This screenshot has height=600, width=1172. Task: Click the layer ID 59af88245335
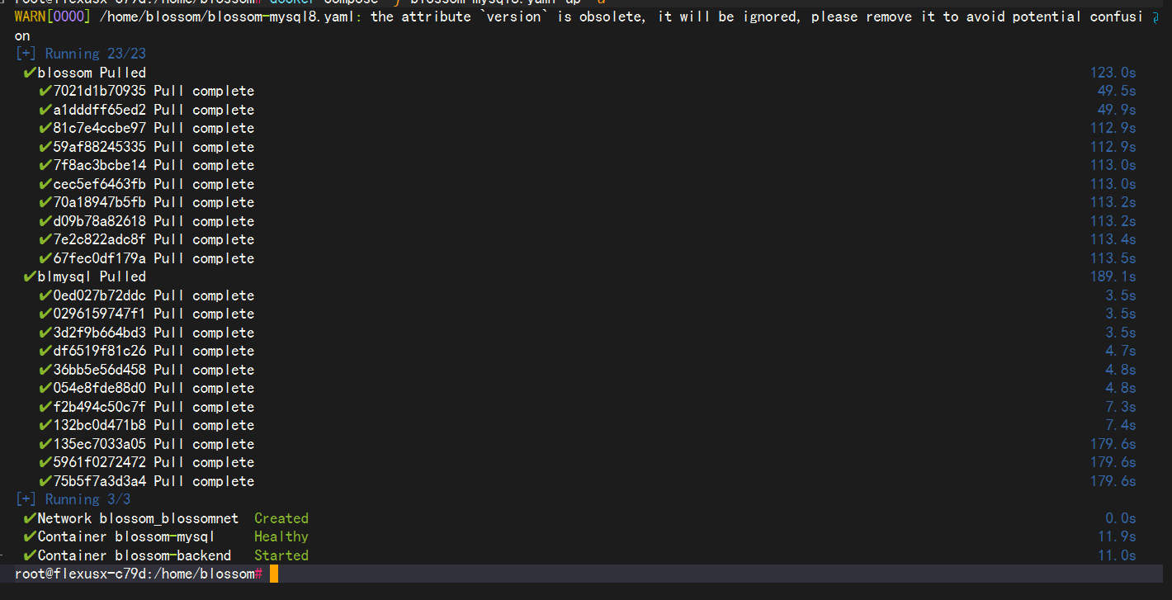(100, 147)
